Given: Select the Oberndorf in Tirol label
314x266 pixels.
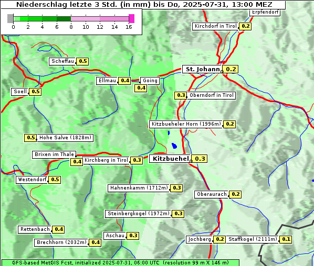Looking at the screenshot, I should 212,95.
